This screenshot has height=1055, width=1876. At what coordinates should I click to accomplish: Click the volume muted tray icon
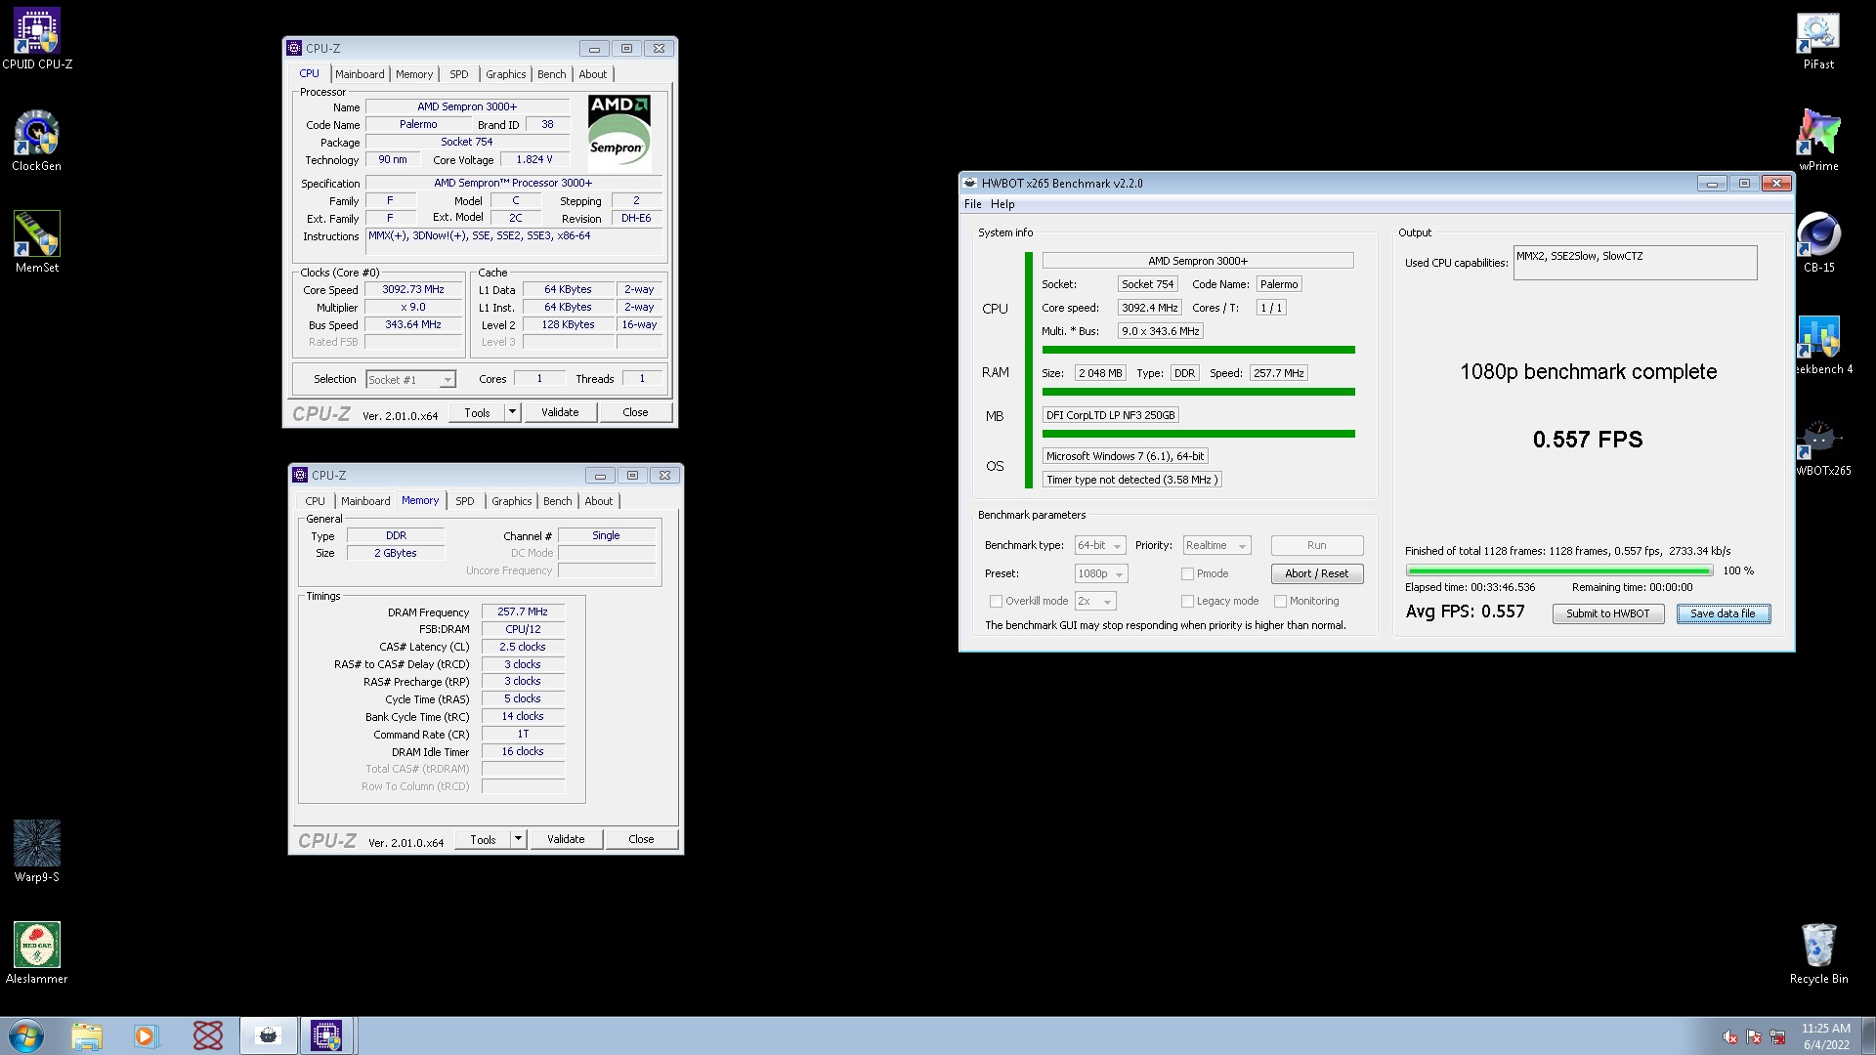tap(1730, 1036)
